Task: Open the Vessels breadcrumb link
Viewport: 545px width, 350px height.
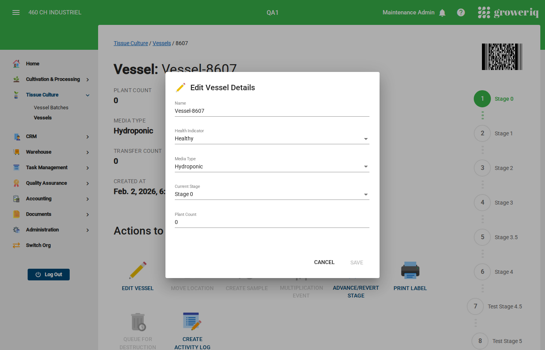Action: (162, 43)
